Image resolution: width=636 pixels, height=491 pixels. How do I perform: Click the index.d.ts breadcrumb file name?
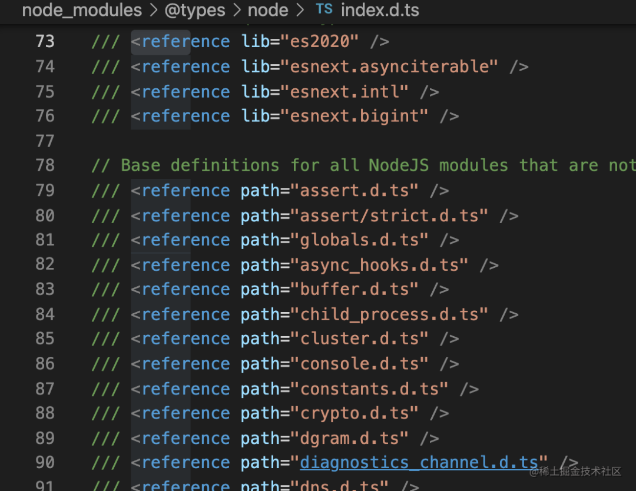(380, 10)
